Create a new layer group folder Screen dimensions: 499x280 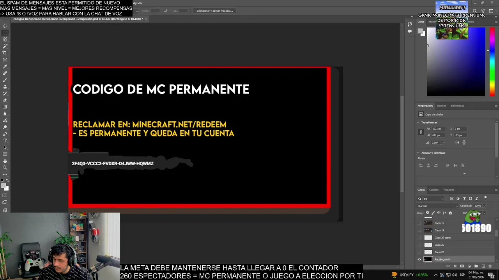(476, 266)
